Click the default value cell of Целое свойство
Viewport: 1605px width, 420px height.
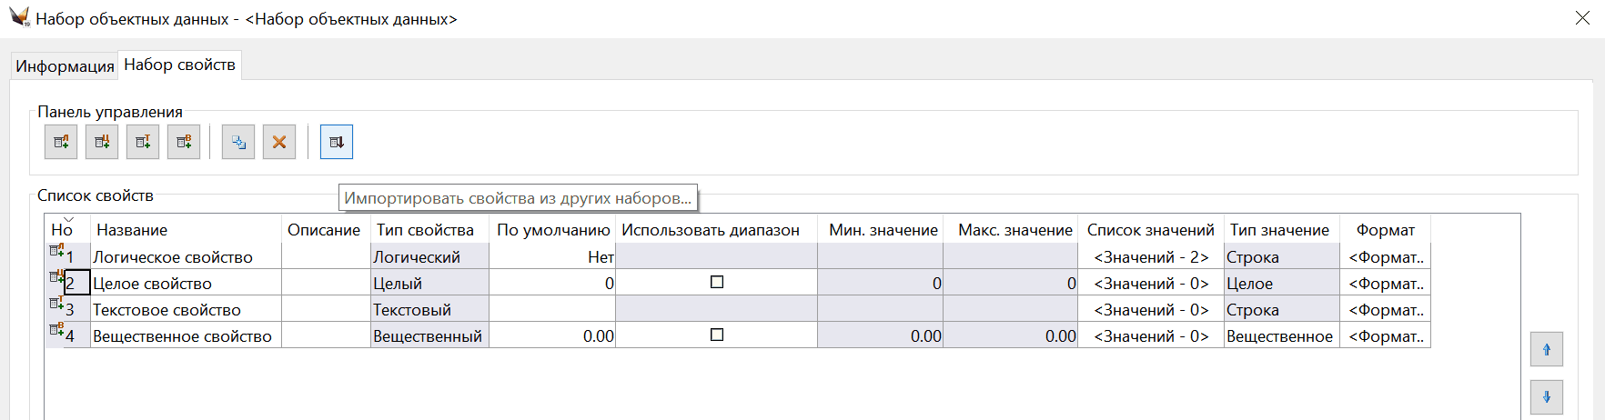[x=552, y=284]
